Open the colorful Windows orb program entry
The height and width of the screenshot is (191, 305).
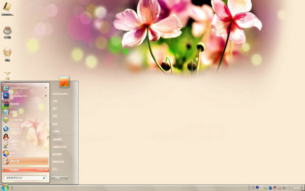point(25,153)
